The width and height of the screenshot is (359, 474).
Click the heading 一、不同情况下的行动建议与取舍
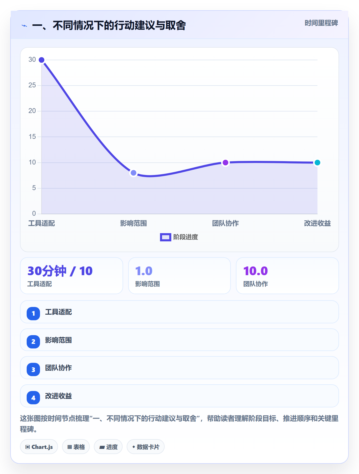(x=109, y=25)
